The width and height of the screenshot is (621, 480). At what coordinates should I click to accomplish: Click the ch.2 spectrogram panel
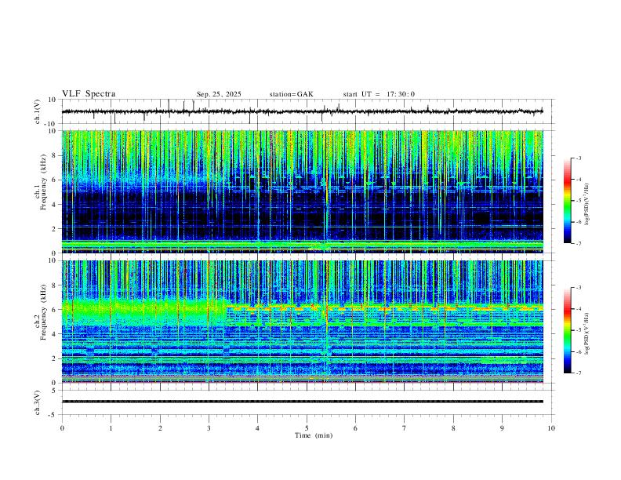click(302, 322)
